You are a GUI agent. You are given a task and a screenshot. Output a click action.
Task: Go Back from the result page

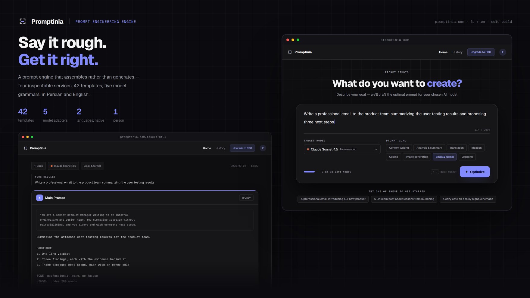(x=39, y=166)
